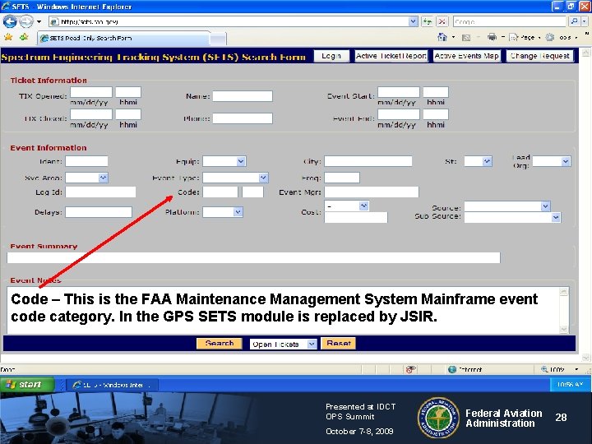This screenshot has width=592, height=444.
Task: Expand the Platform dropdown
Action: (238, 212)
